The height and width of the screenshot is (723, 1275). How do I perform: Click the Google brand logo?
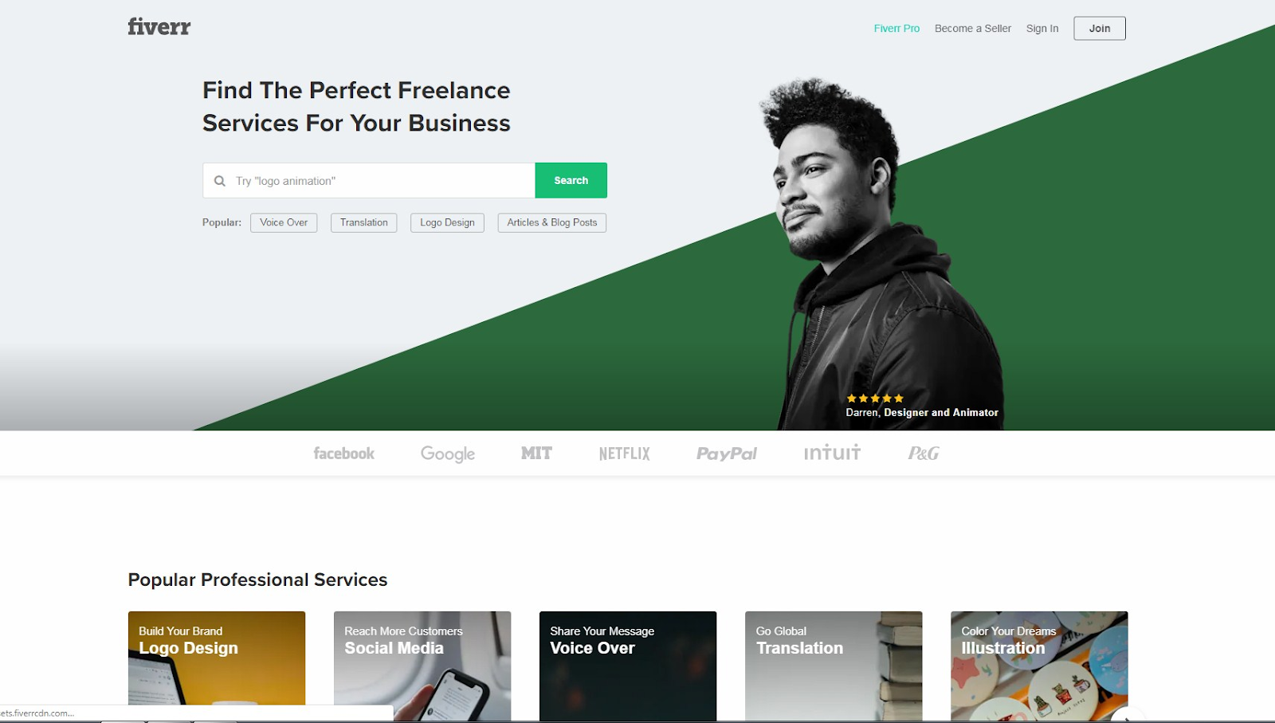pyautogui.click(x=448, y=454)
